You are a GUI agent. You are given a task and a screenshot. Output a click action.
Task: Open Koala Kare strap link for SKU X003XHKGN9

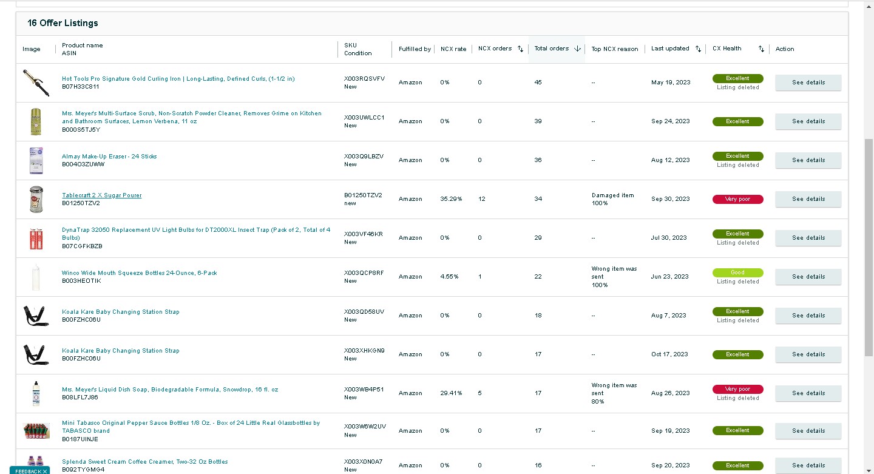point(121,351)
